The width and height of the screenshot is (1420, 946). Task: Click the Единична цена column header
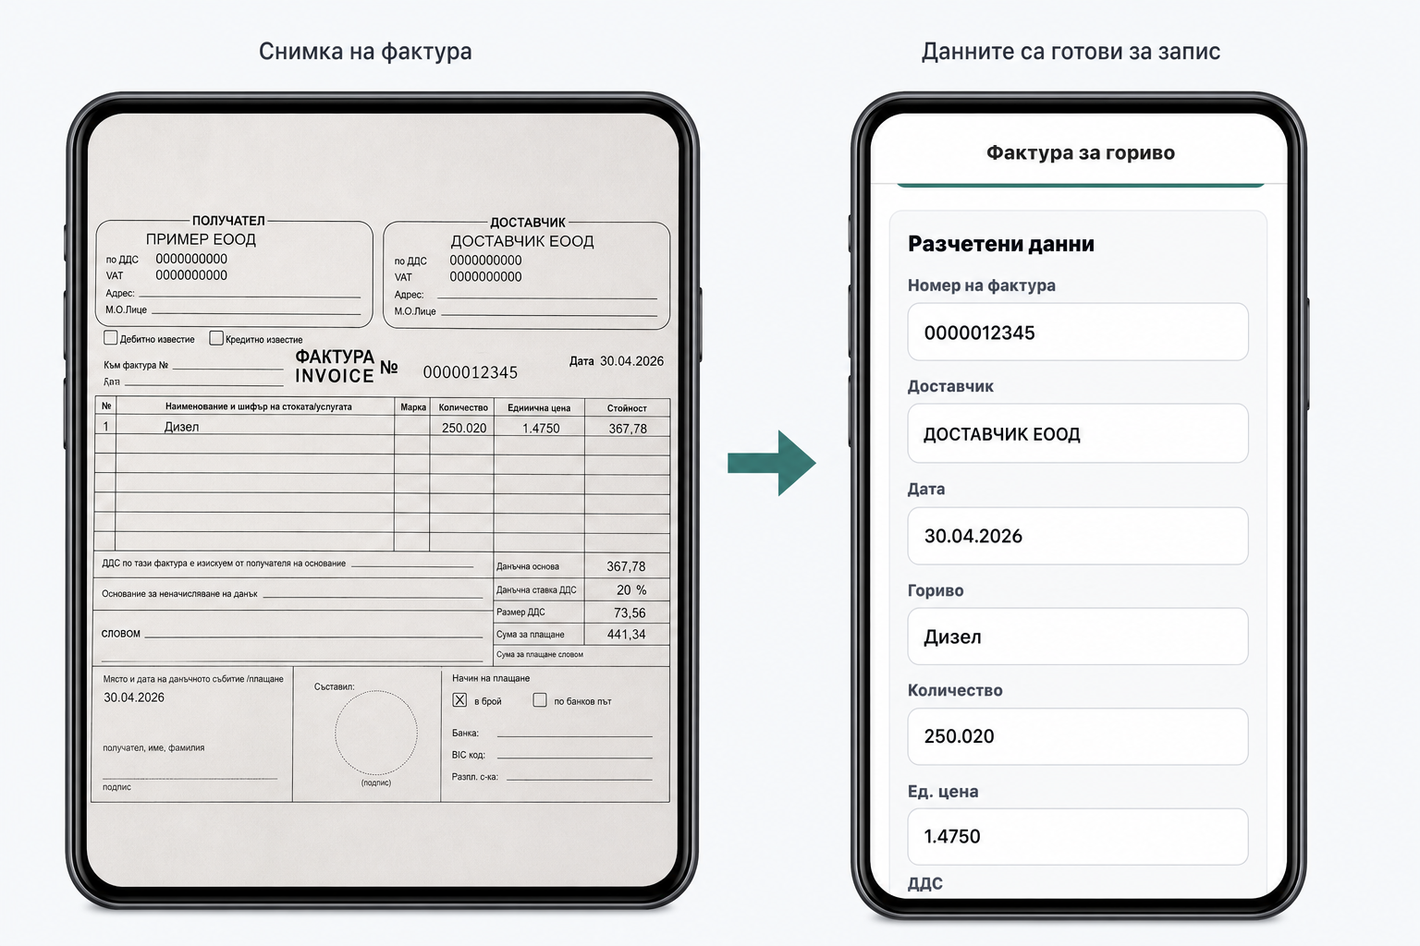(x=539, y=407)
